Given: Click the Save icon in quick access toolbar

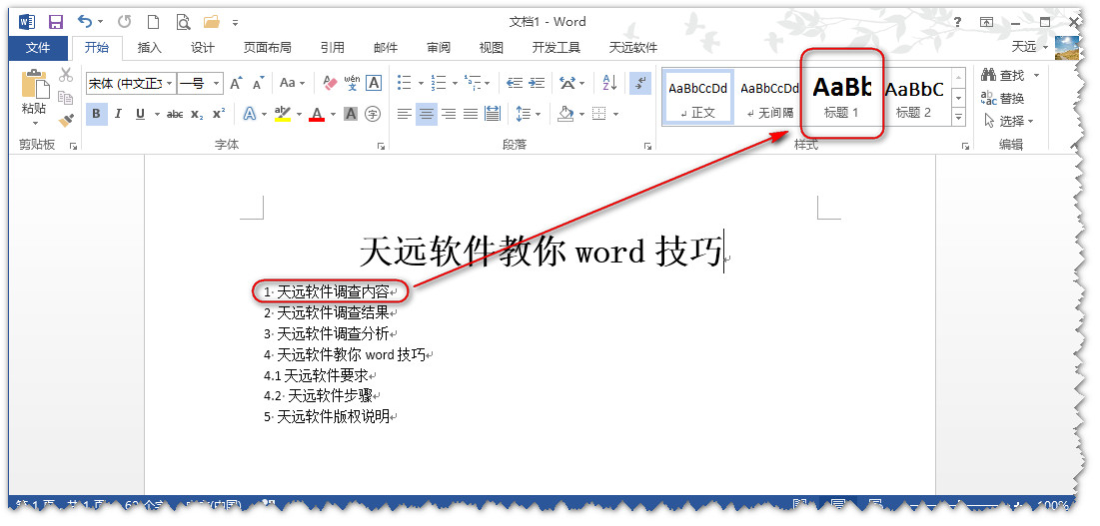Looking at the screenshot, I should pyautogui.click(x=56, y=21).
